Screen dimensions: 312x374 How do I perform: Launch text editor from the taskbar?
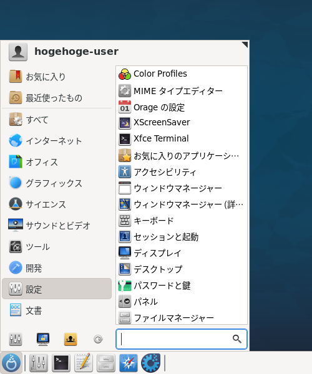coord(84,363)
